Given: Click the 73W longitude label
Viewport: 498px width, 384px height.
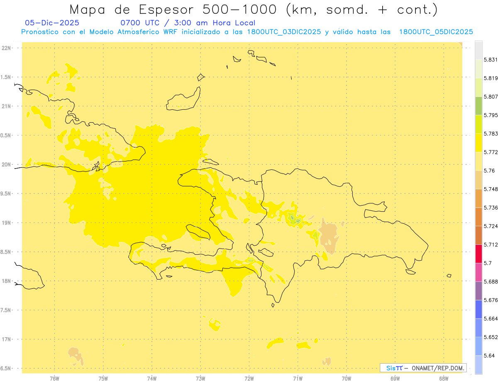Looking at the screenshot, I should (x=200, y=379).
